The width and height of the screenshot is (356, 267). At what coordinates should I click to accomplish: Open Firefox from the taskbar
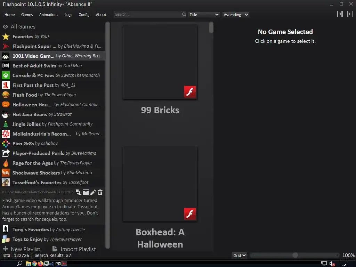point(40,264)
